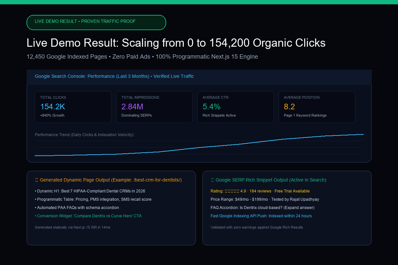Open the Average CTR 5.4% card
This screenshot has height=265, width=398.
click(235, 107)
